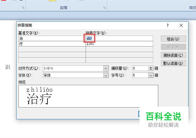This screenshot has width=196, height=138.
Task: Click the help question mark icon
Action: [x=168, y=25]
